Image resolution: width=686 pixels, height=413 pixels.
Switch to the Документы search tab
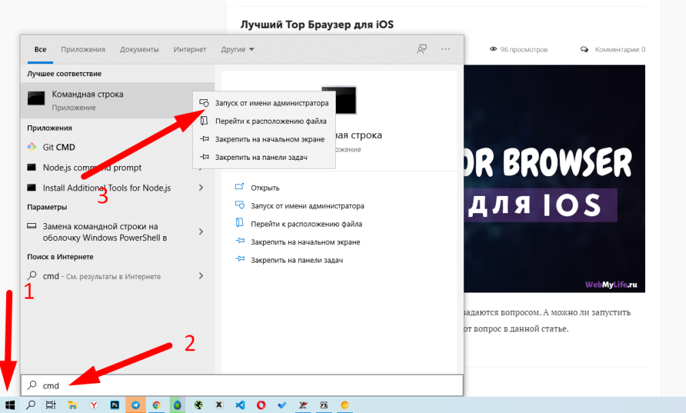pos(139,50)
